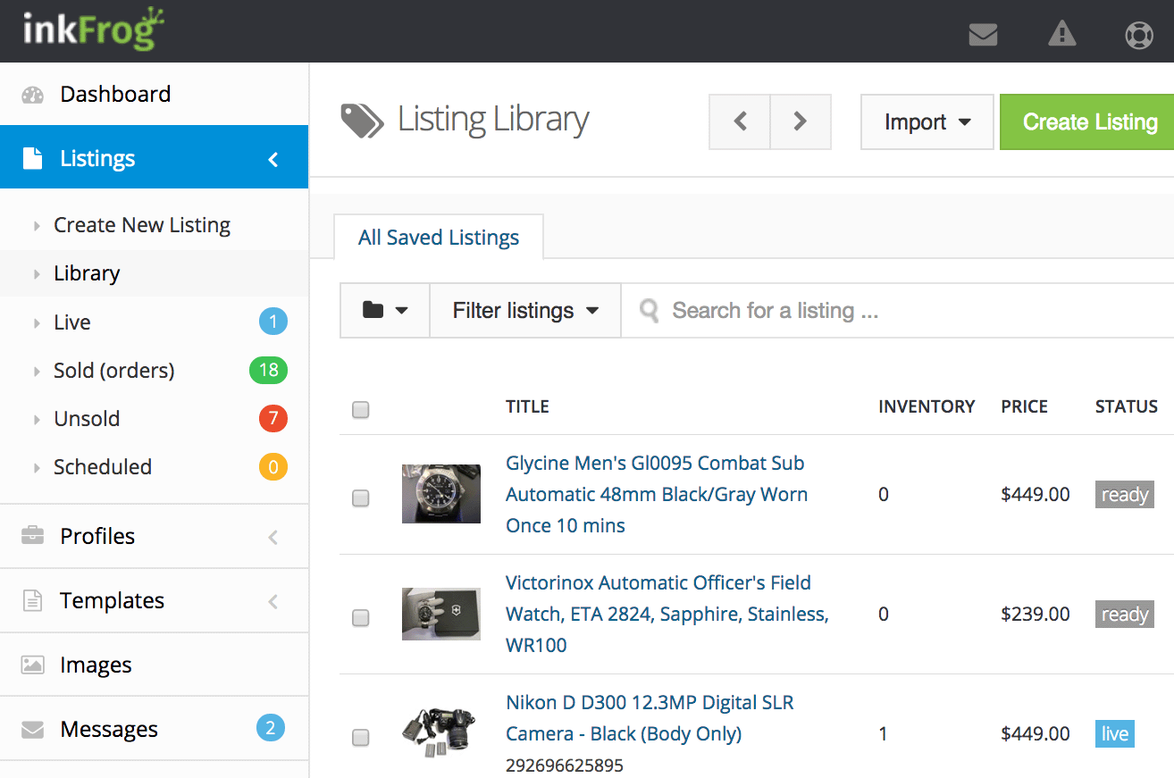Viewport: 1174px width, 778px height.
Task: Click the Messages envelope icon in sidebar
Action: (32, 730)
